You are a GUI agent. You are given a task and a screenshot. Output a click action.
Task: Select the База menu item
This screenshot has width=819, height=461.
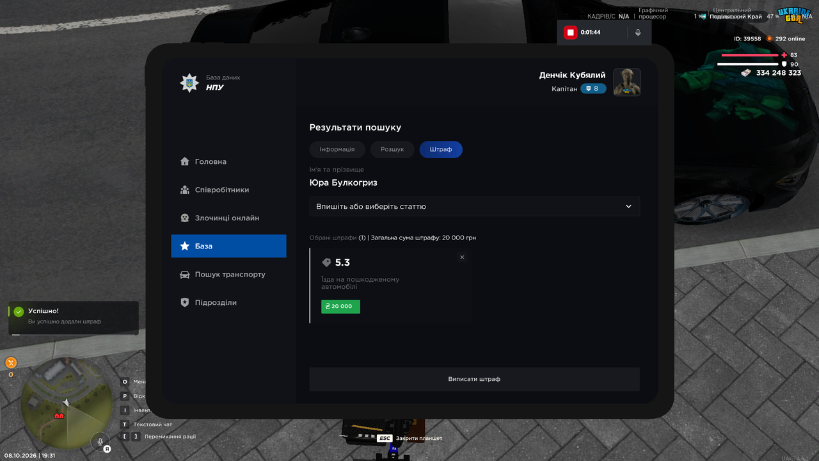click(228, 246)
